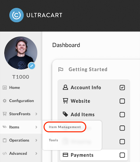
Task: Click the Operations clipboard icon
Action: 5,140
